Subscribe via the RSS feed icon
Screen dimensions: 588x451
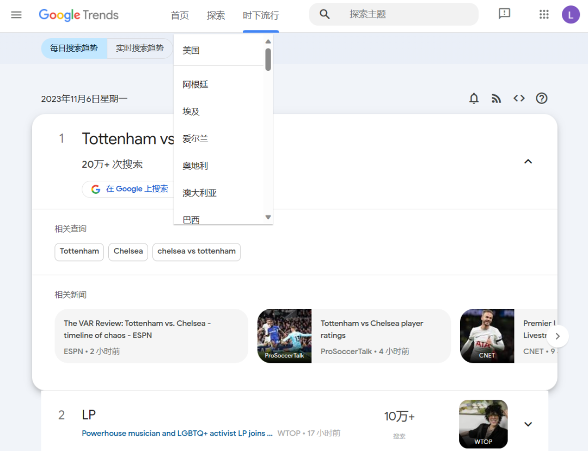497,99
